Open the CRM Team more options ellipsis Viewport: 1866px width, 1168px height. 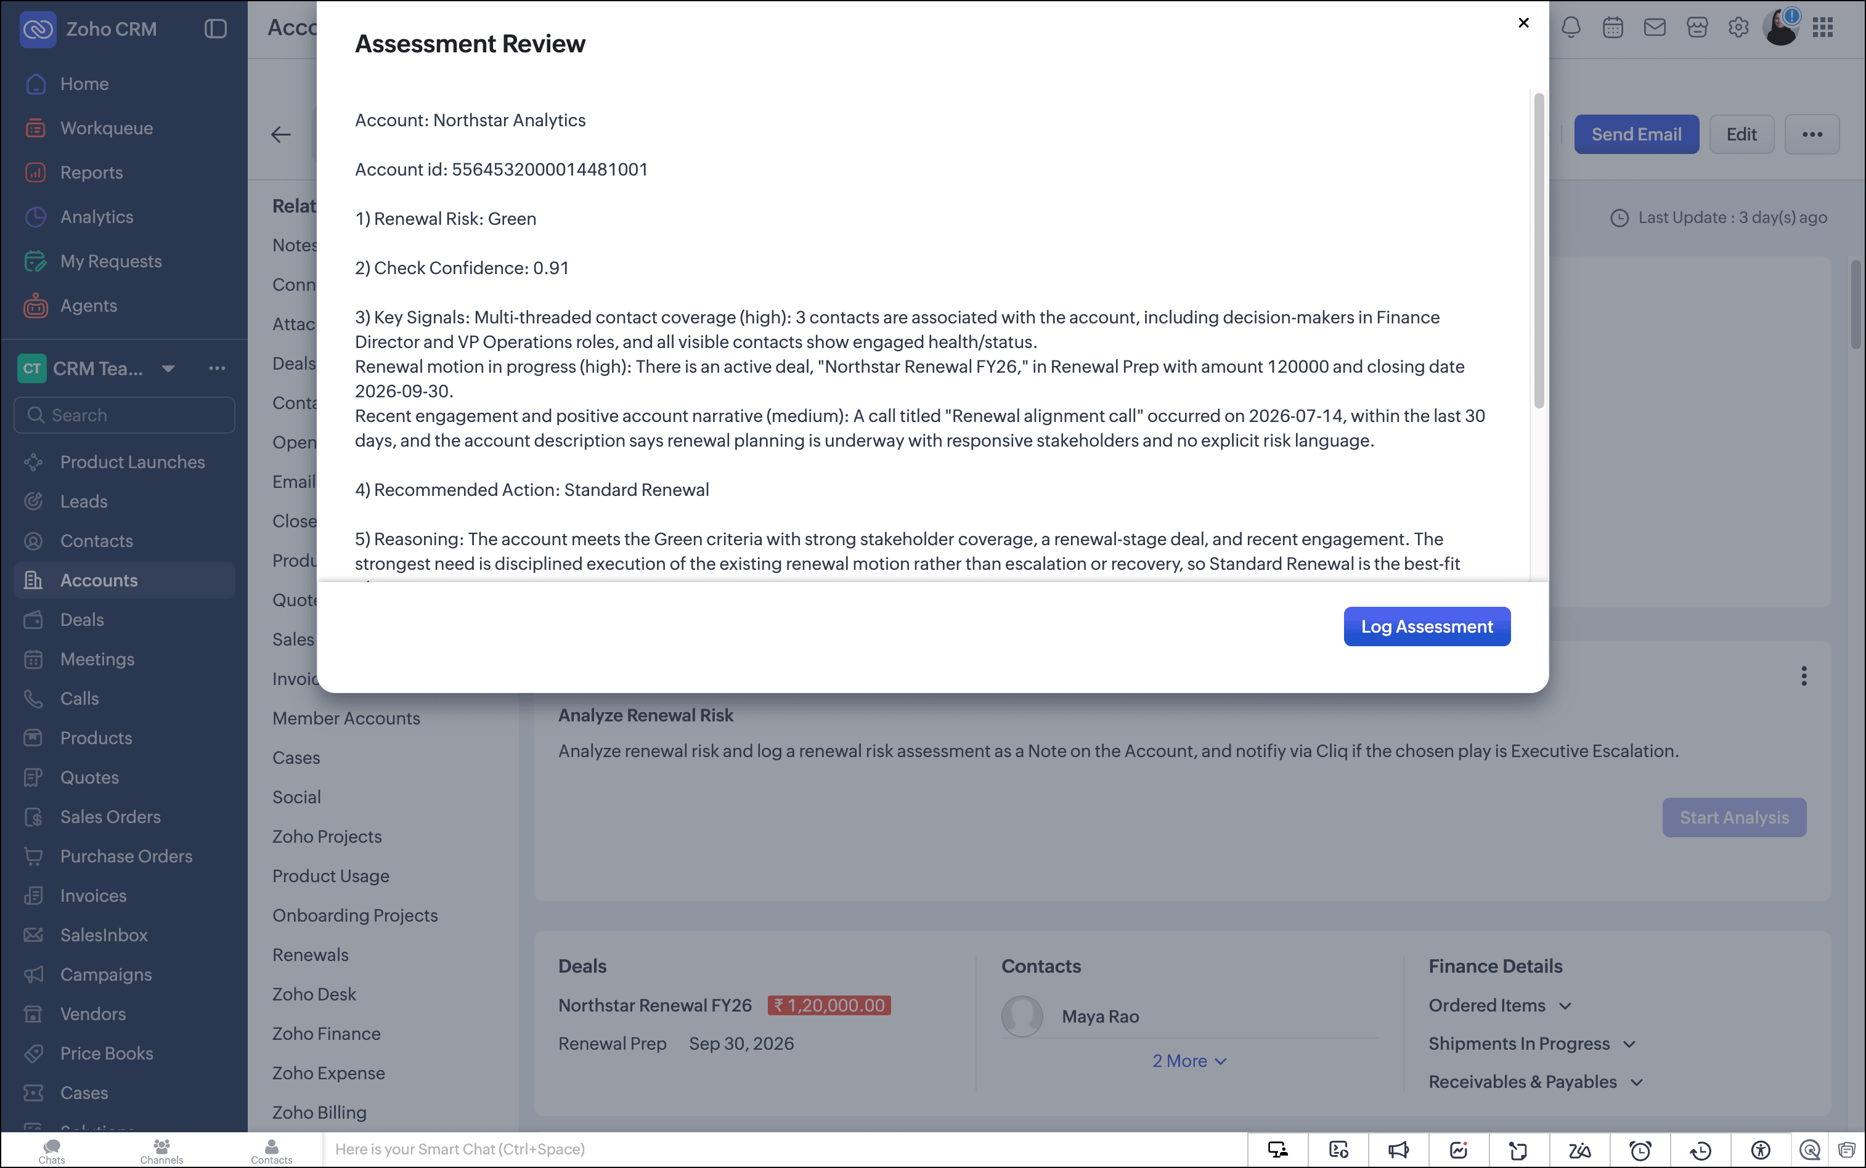[217, 368]
